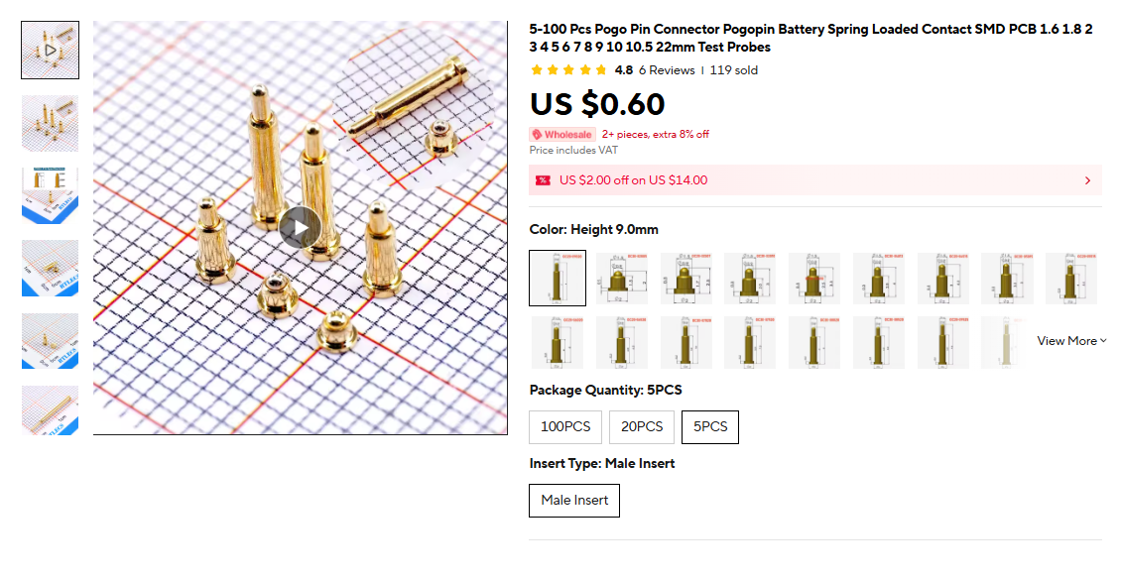Image resolution: width=1121 pixels, height=579 pixels.
Task: Expand View More color options
Action: pyautogui.click(x=1071, y=341)
